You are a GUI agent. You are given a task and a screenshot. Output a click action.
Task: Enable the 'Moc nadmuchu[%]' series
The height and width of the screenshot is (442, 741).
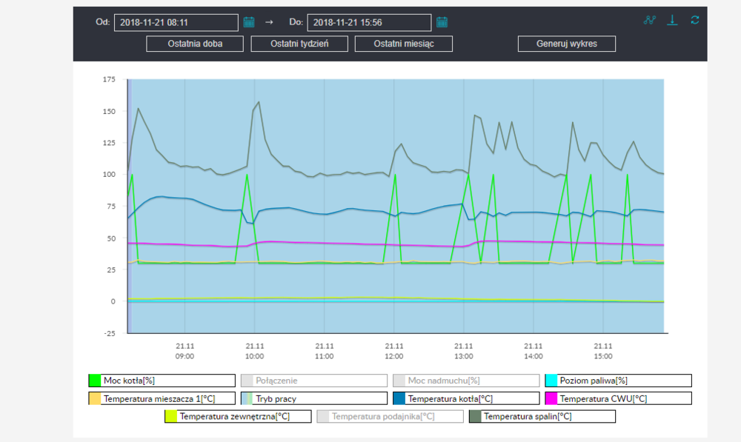tap(466, 381)
